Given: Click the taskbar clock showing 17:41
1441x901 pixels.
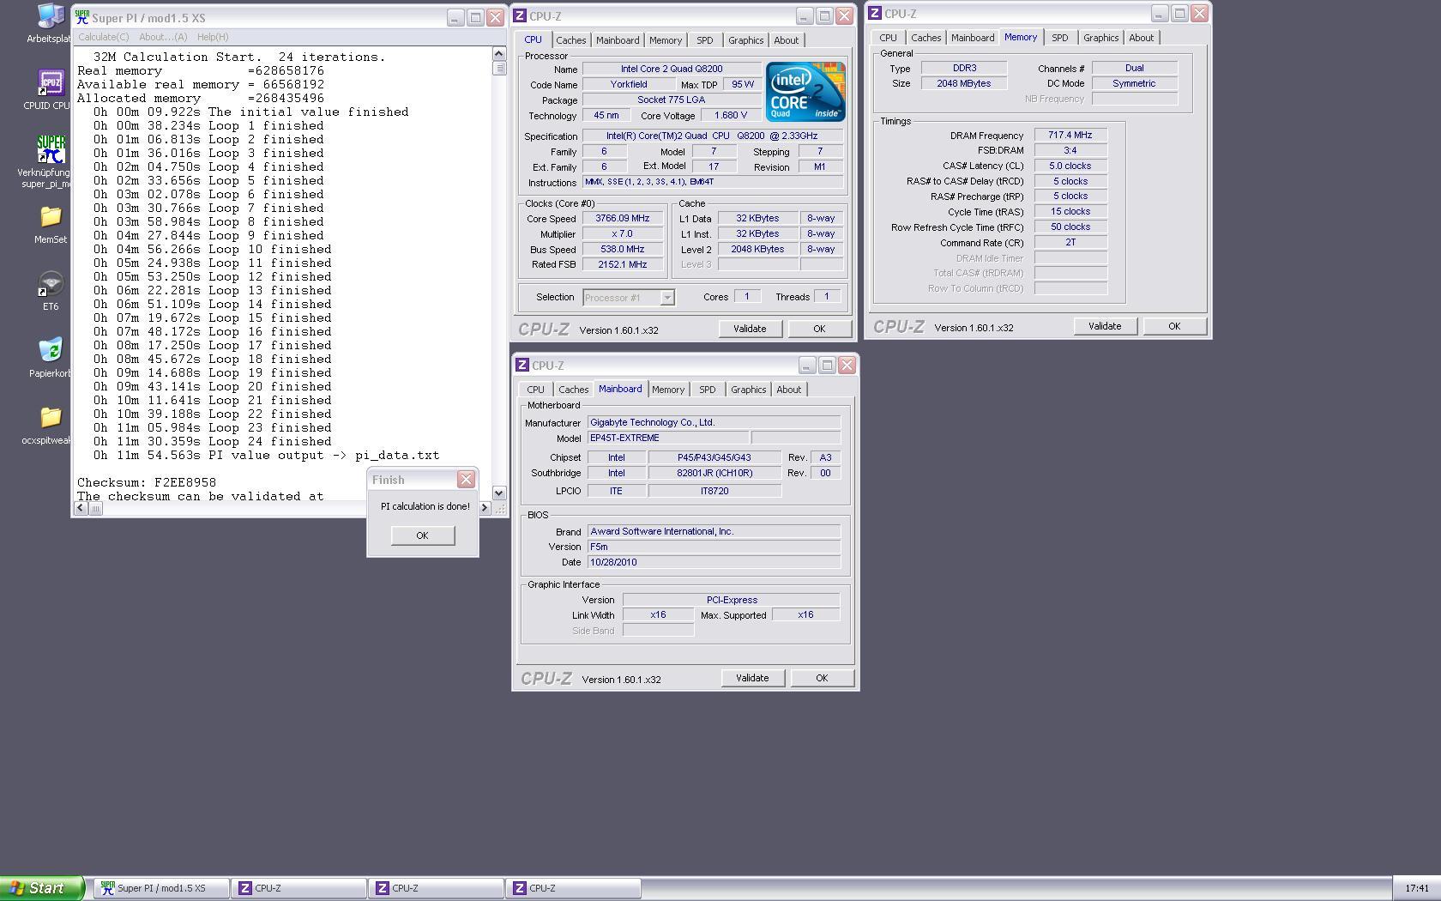Looking at the screenshot, I should [1417, 888].
